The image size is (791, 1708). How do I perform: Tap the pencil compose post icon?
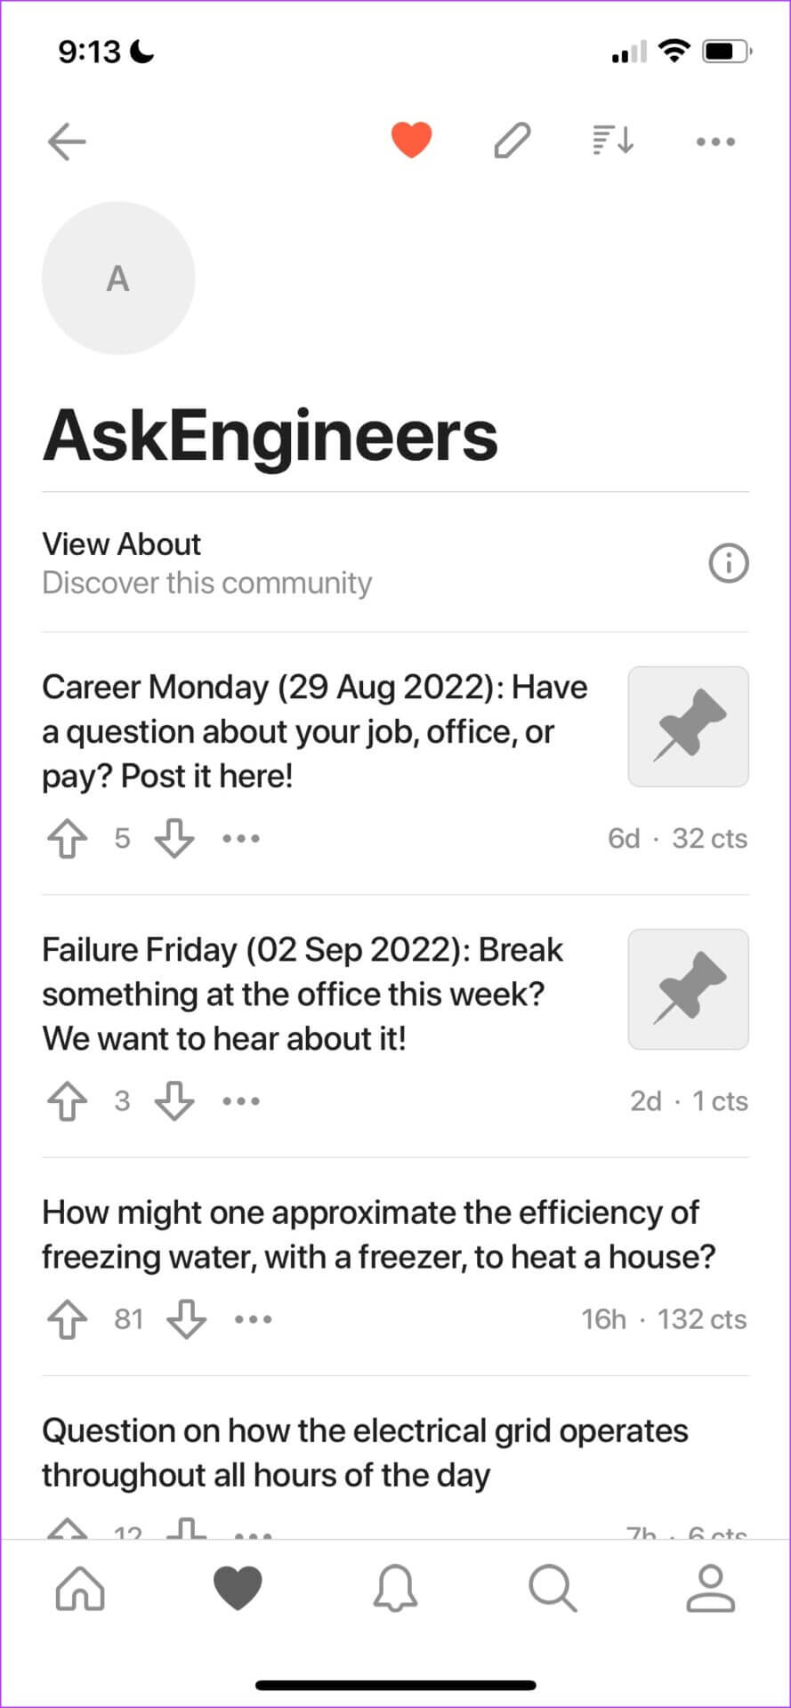512,141
